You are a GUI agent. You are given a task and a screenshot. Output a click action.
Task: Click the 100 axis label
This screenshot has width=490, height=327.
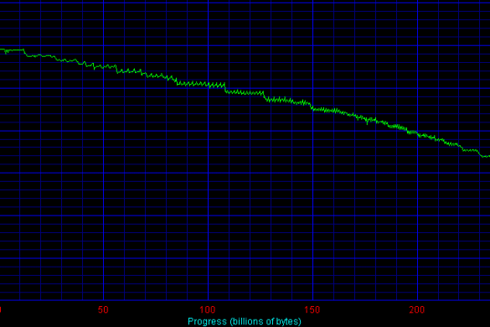[x=208, y=309]
